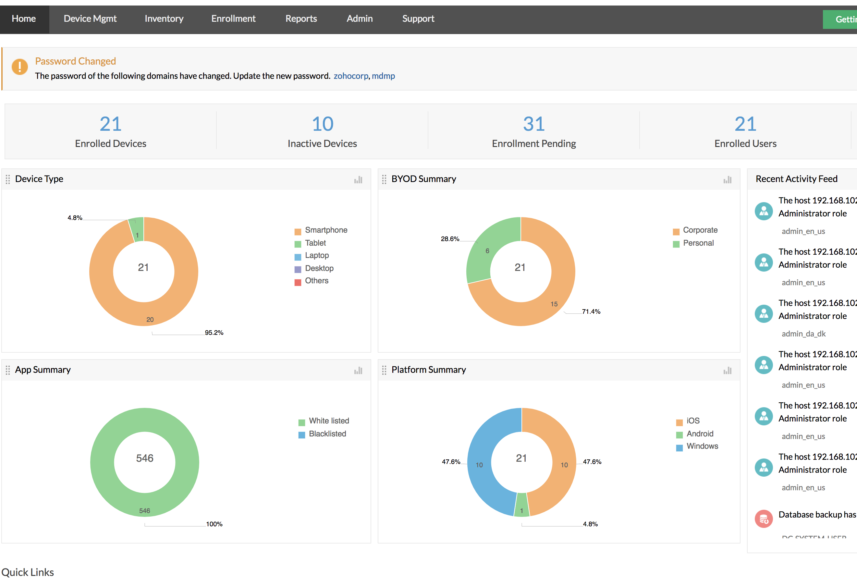Click the bar chart icon on Device Type widget

tap(358, 180)
